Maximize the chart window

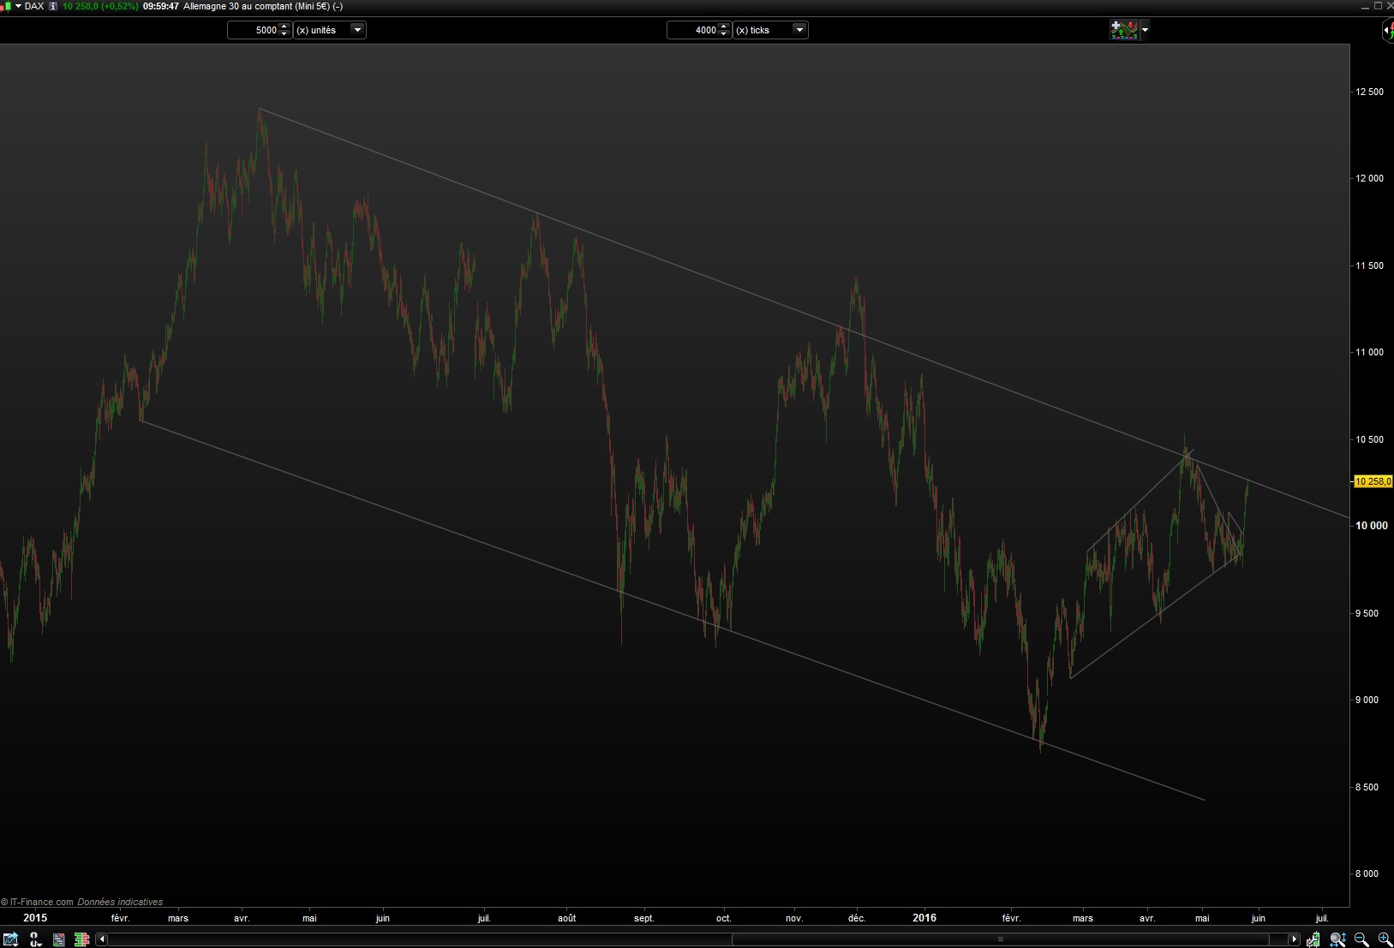pyautogui.click(x=1378, y=6)
